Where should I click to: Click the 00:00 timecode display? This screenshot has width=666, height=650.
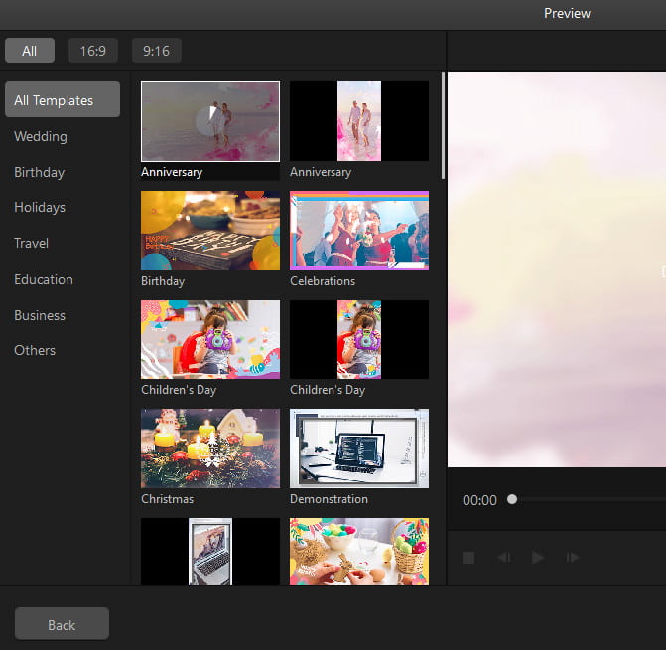tap(479, 500)
